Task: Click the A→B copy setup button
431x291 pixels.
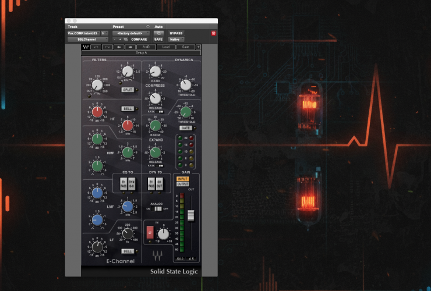Action: point(146,47)
